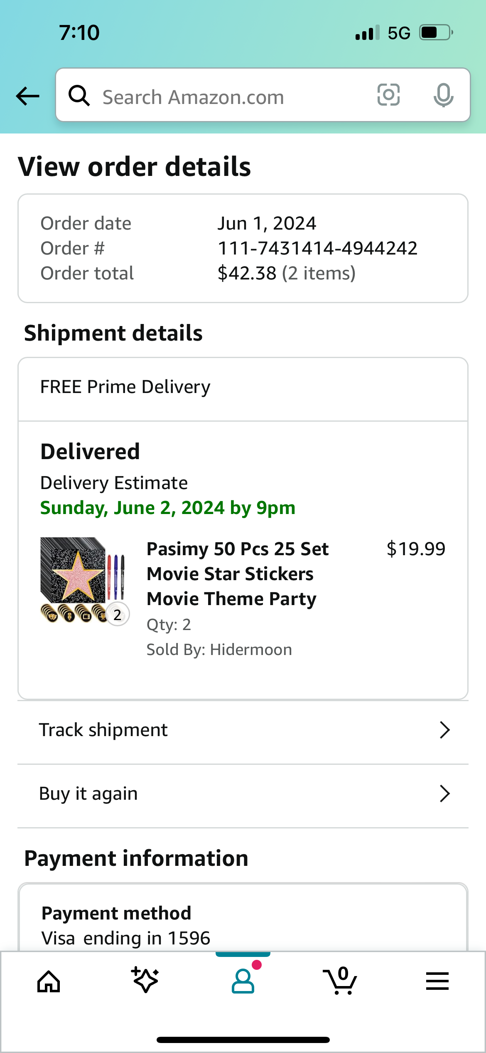Go to the Home tab
Screen dimensions: 486x1053
pos(49,981)
